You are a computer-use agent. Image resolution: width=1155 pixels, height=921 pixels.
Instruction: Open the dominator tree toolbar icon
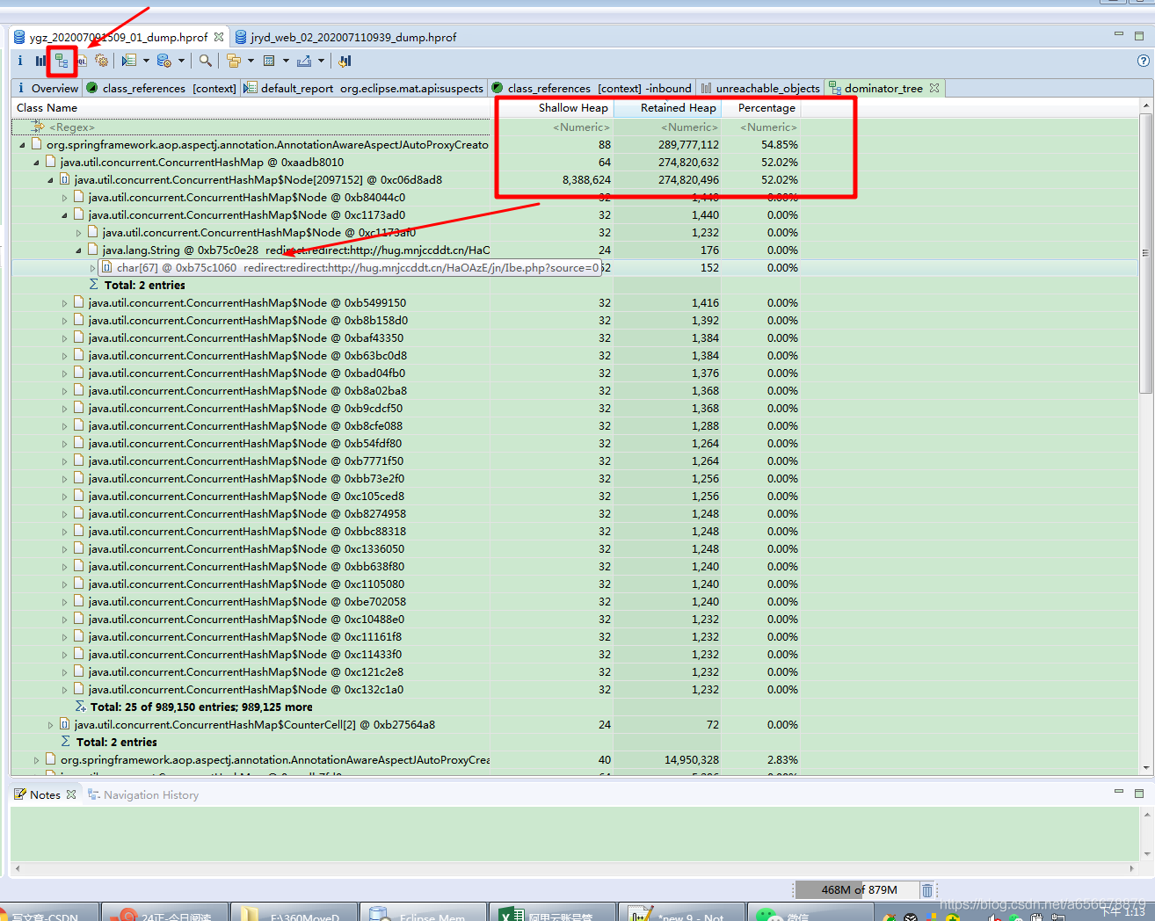pos(62,61)
